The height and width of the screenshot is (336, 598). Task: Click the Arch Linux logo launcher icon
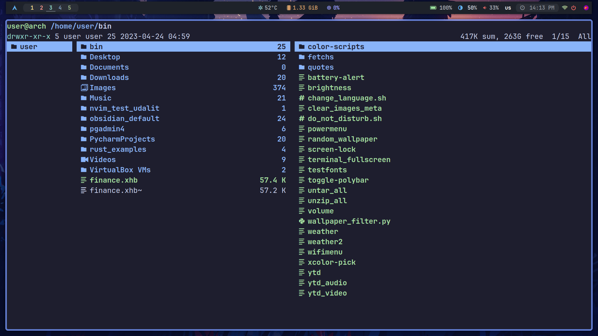tap(15, 8)
